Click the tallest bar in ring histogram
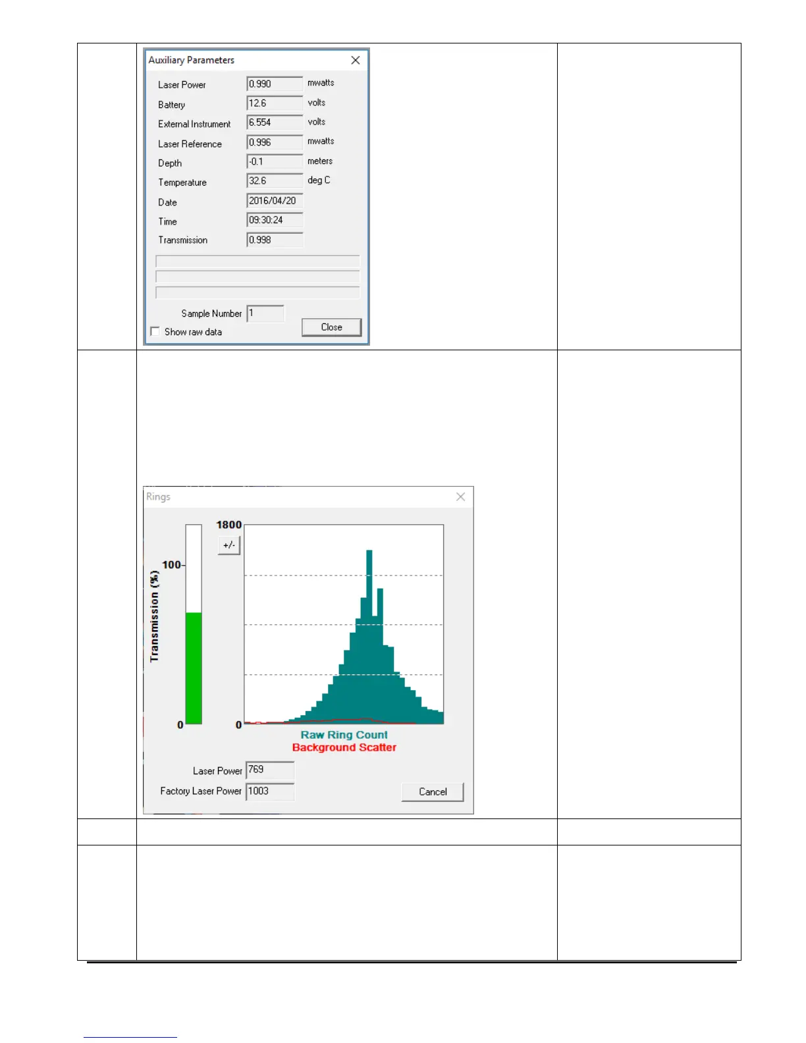Image resolution: width=806 pixels, height=1043 pixels. 369,637
